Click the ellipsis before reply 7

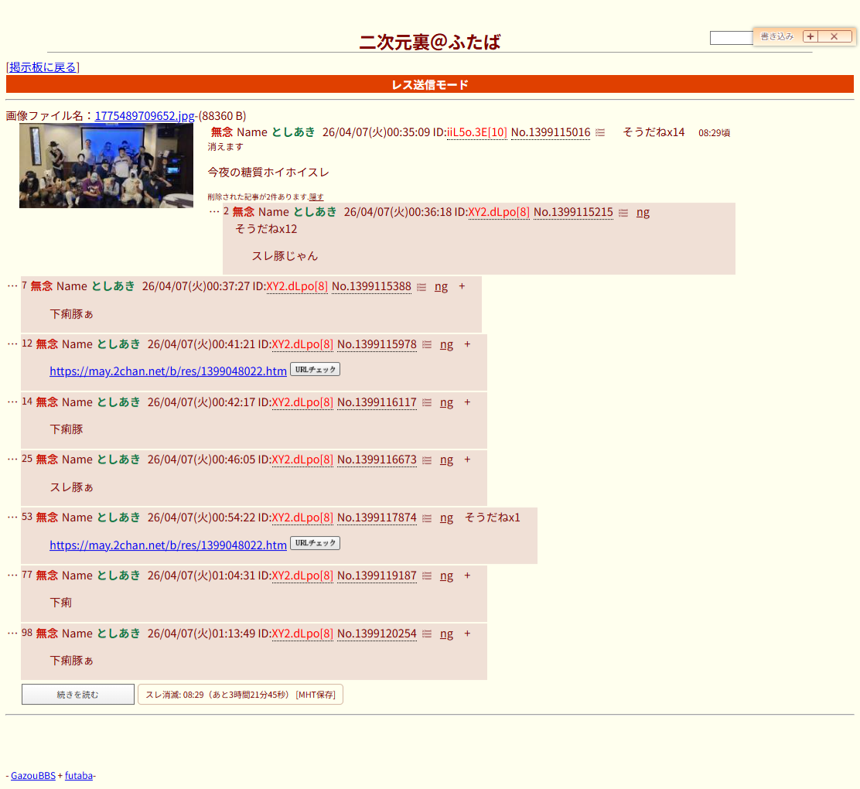[x=12, y=285]
